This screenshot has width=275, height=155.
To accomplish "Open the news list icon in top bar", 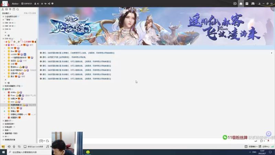I will point(247,3).
